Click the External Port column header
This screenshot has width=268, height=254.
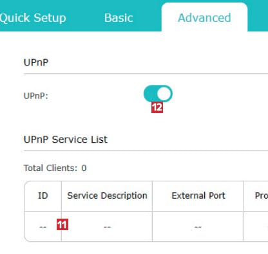pyautogui.click(x=198, y=195)
